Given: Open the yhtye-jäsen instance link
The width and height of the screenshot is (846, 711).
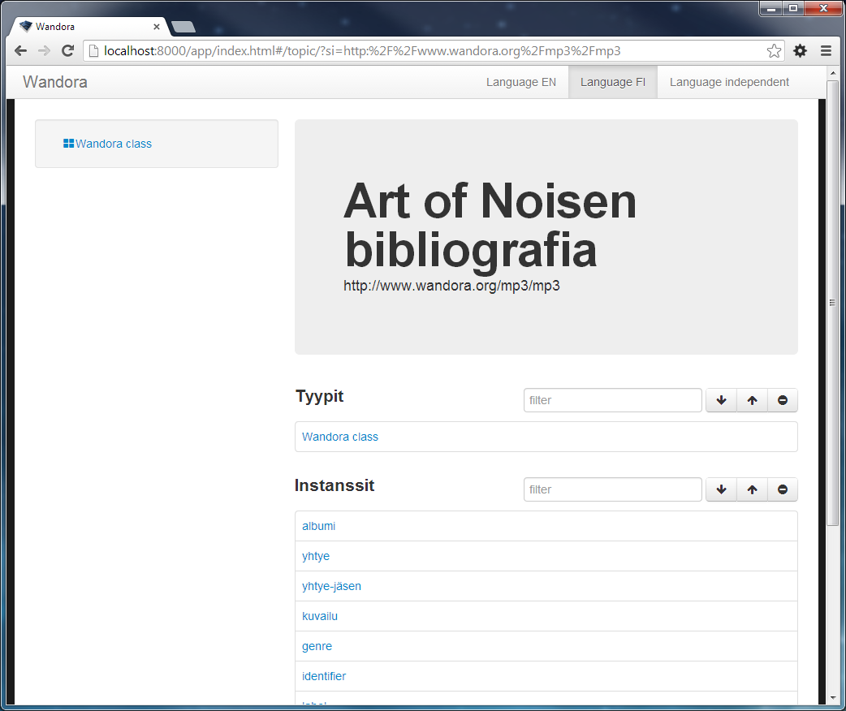Looking at the screenshot, I should pyautogui.click(x=331, y=586).
